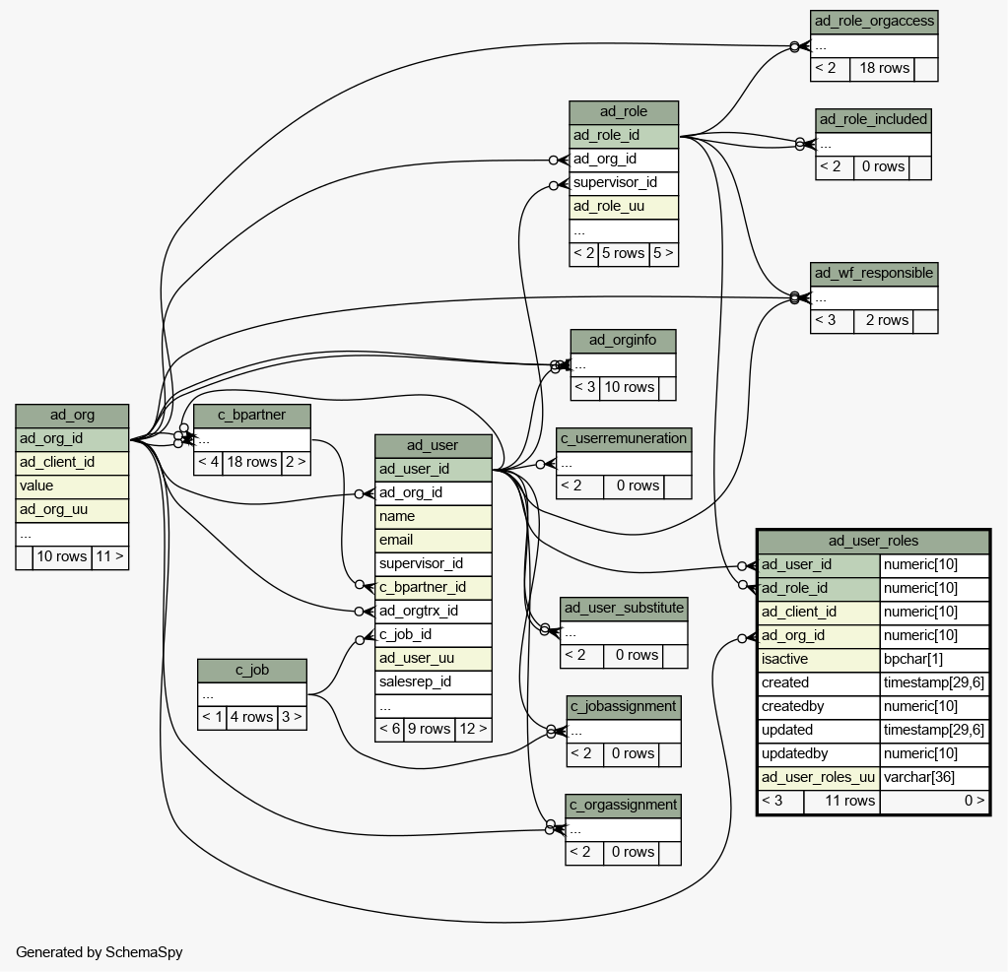Open the c_jobassignment table header
Screen dimensions: 1008x972
(624, 707)
